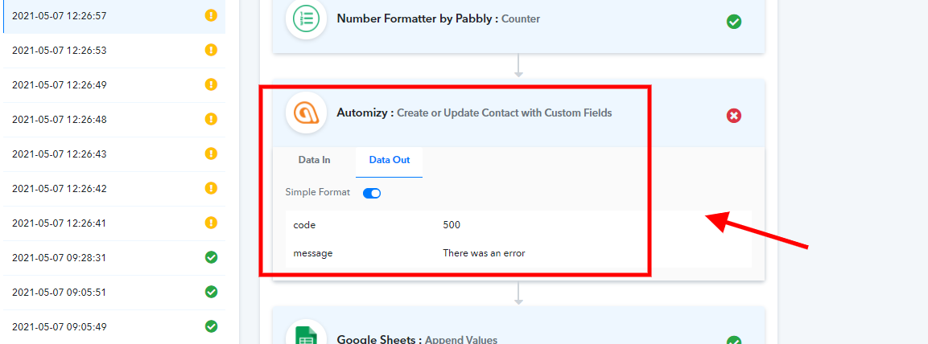This screenshot has height=344, width=928.
Task: Click the Automizy app icon
Action: pyautogui.click(x=306, y=113)
